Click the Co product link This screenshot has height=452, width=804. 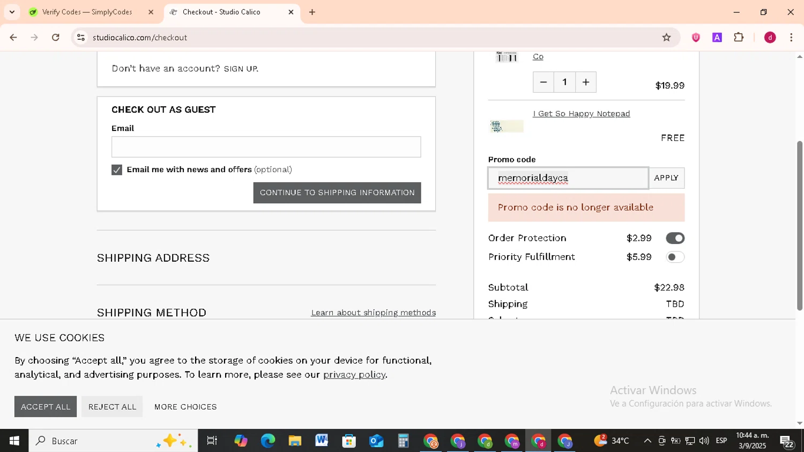pos(538,56)
